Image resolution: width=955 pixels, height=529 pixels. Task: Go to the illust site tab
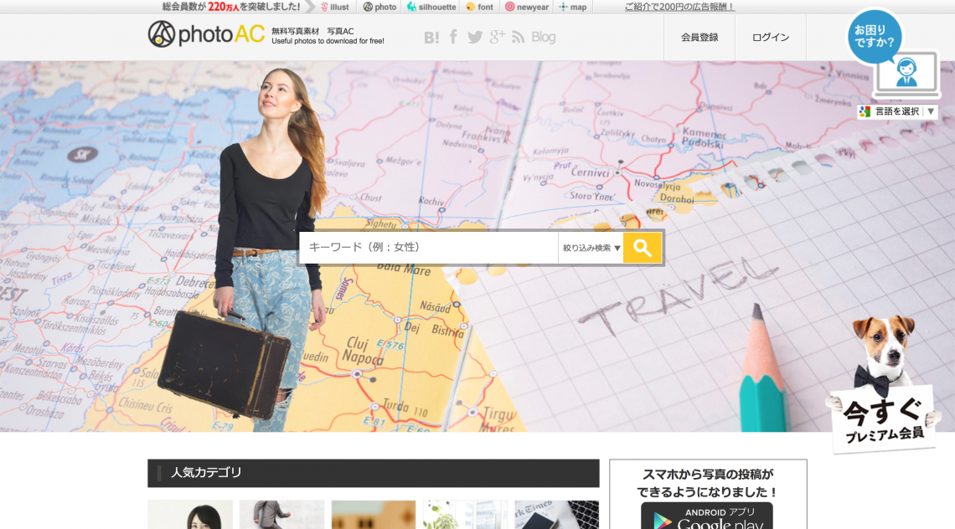click(x=335, y=7)
